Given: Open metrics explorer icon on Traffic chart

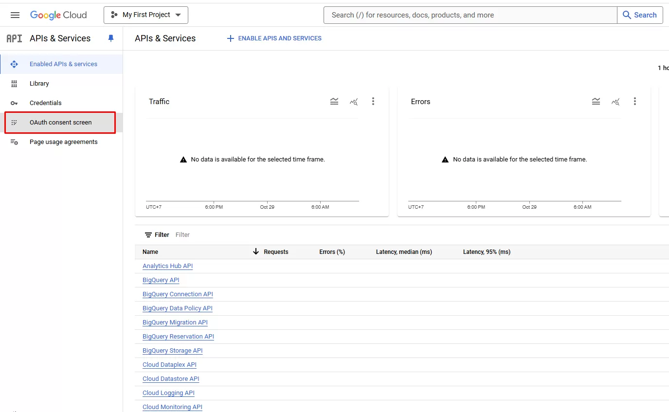Looking at the screenshot, I should tap(354, 101).
